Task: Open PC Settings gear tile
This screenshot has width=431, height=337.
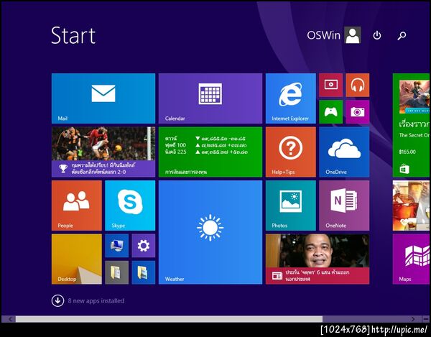Action: click(144, 246)
